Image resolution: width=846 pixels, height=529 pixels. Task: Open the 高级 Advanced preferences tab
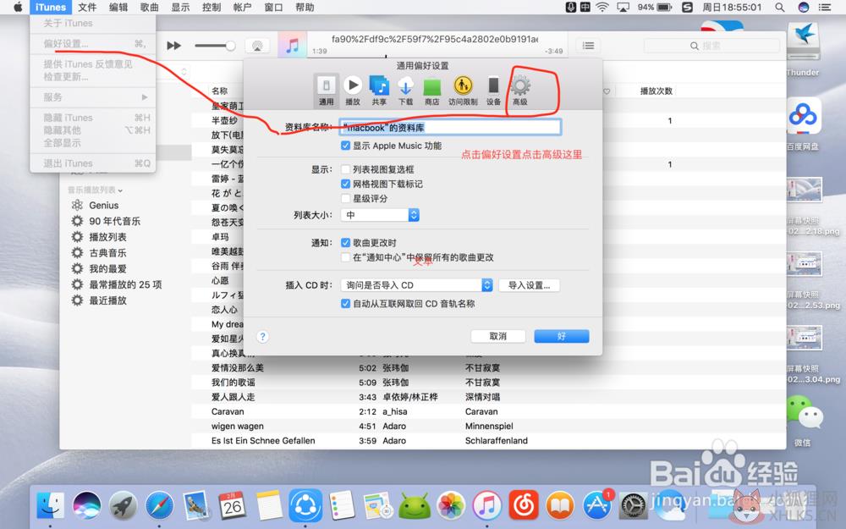click(520, 91)
